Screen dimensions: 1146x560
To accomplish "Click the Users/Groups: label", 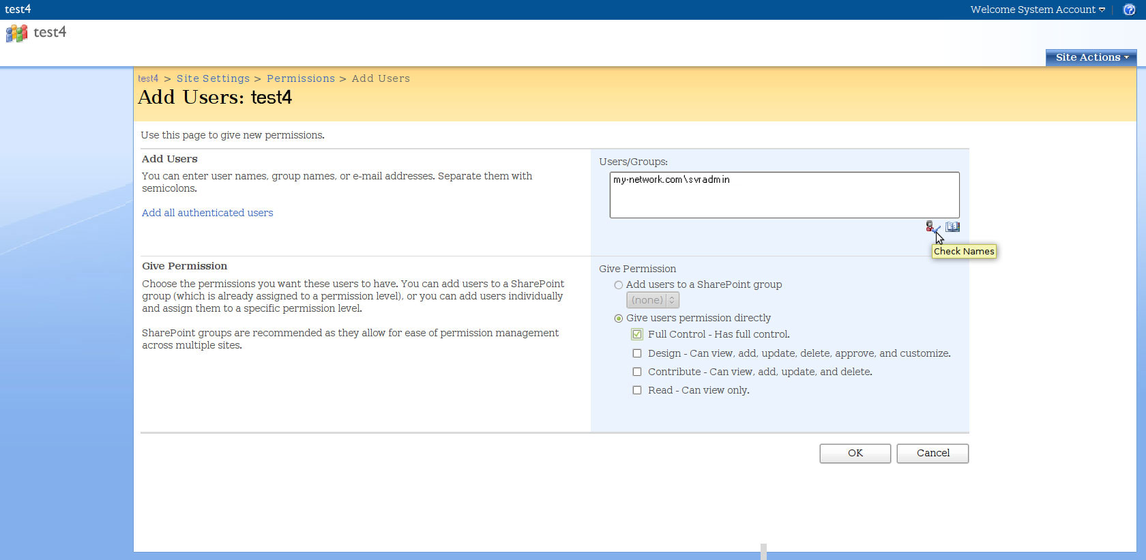I will point(634,162).
